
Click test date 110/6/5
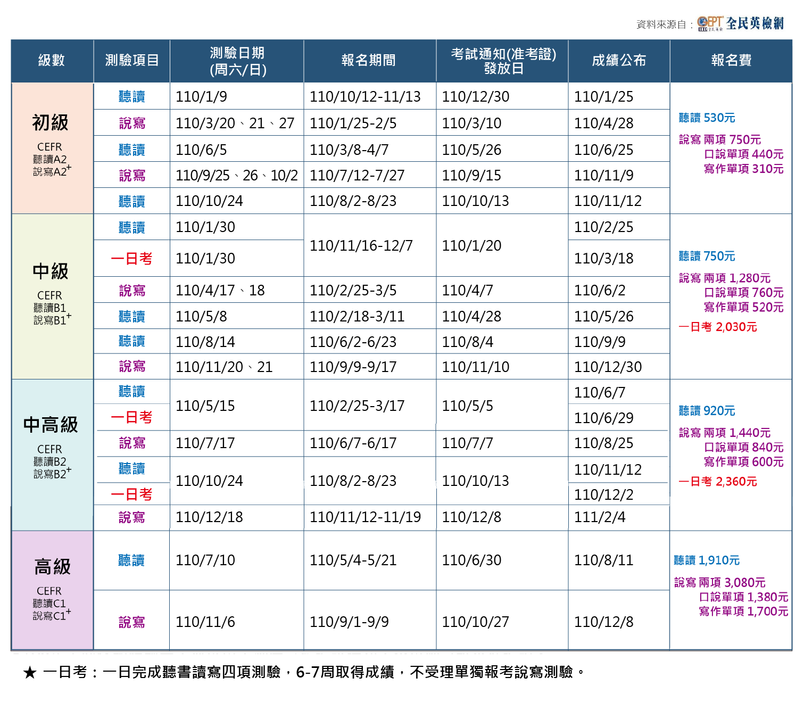[201, 150]
